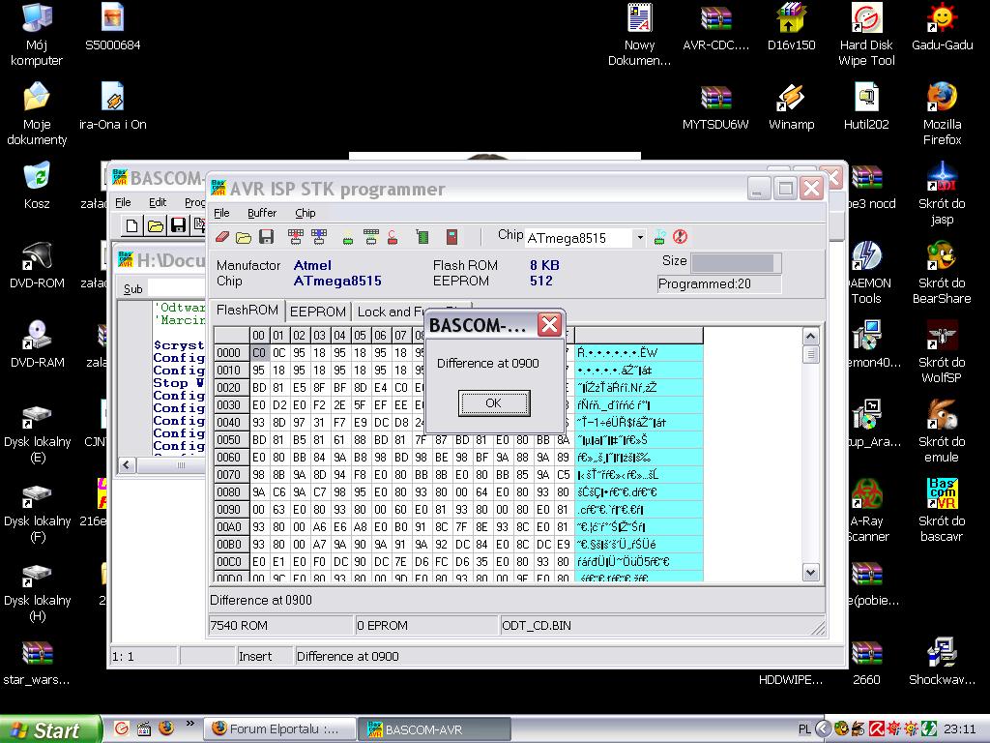Viewport: 990px width, 743px height.
Task: Select hex cell C0 at address 0000
Action: coord(259,352)
